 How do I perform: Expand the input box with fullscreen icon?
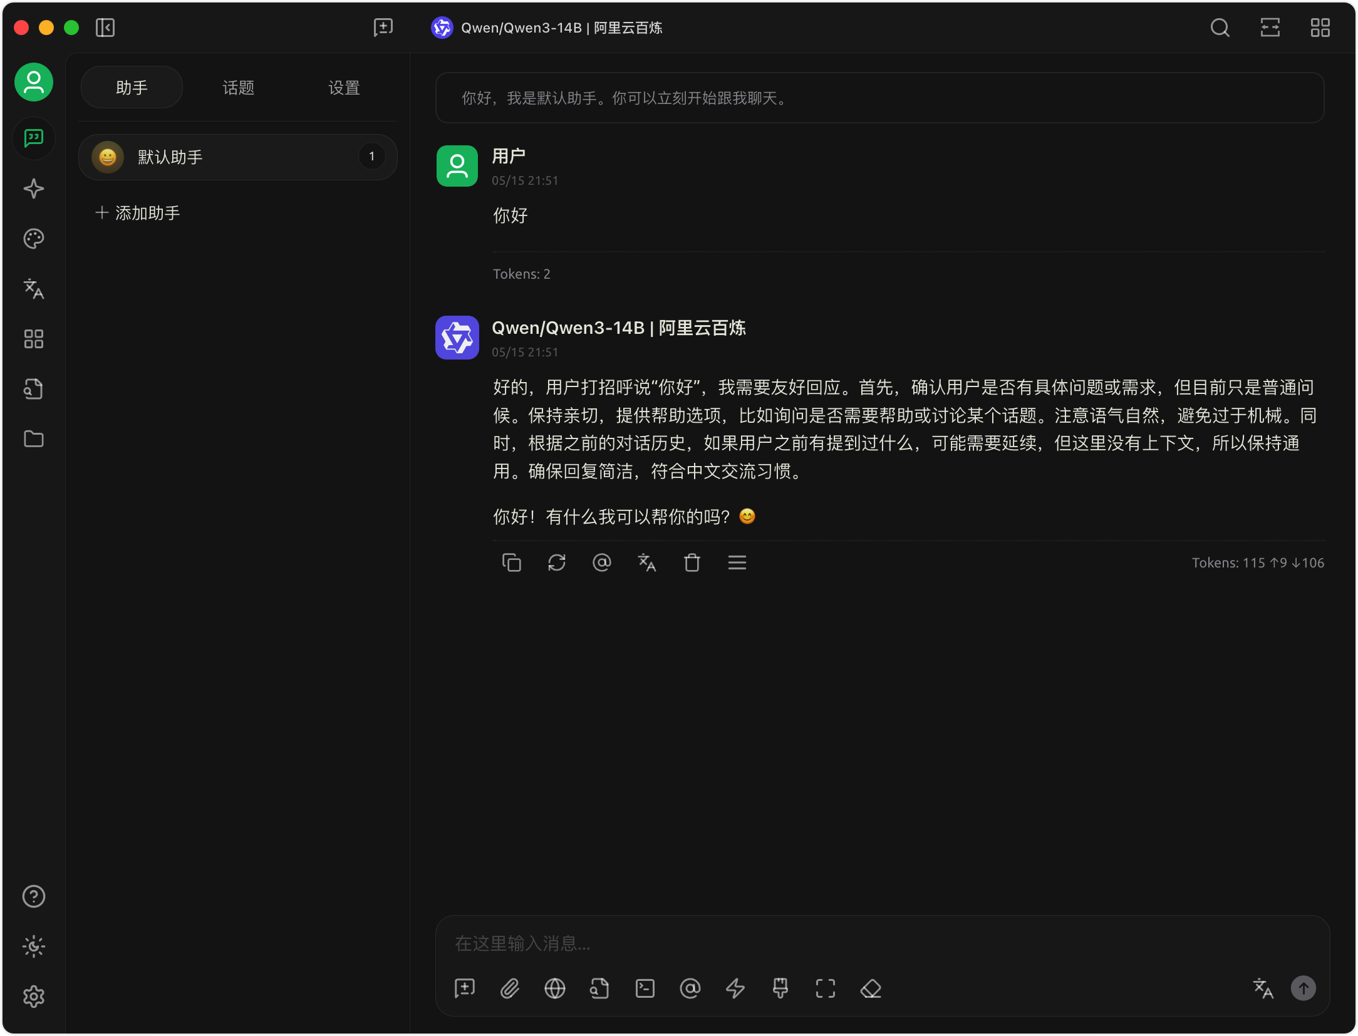[826, 988]
